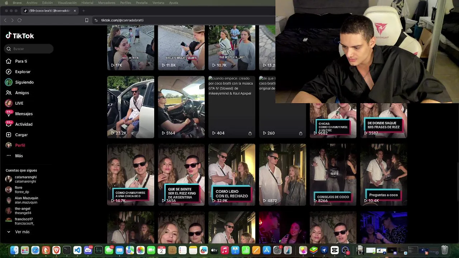
Task: Open OBS from the dock
Action: point(345,250)
